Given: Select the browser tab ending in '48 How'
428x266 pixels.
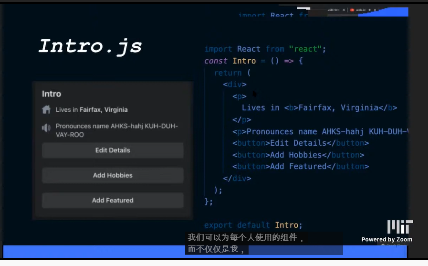Looking at the screenshot, I should coord(334,10).
